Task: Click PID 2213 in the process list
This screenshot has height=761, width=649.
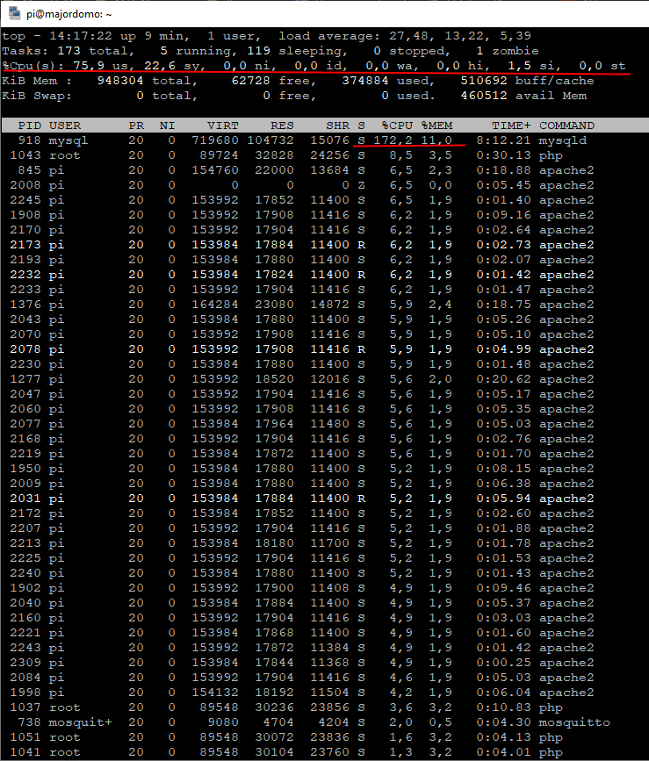Action: pyautogui.click(x=25, y=543)
